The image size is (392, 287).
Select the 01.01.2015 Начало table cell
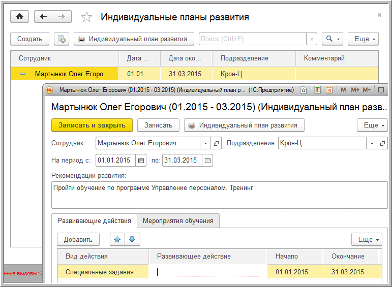tap(295, 272)
